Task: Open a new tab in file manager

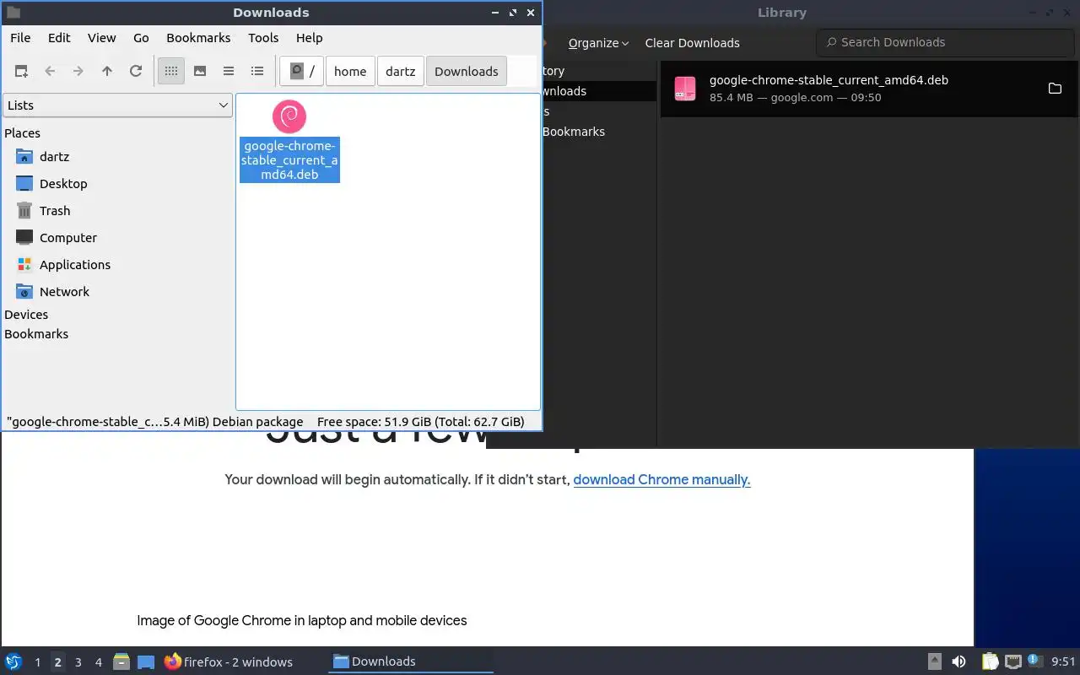Action: [x=21, y=72]
